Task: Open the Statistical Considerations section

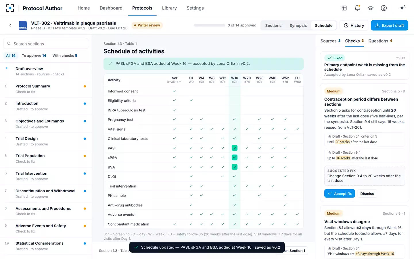Action: coord(46,246)
